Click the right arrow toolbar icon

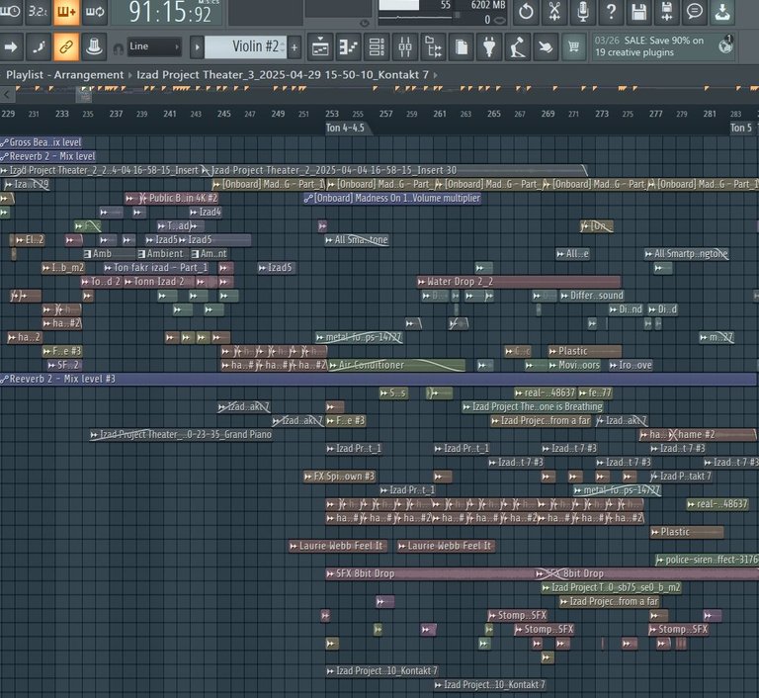coord(11,47)
